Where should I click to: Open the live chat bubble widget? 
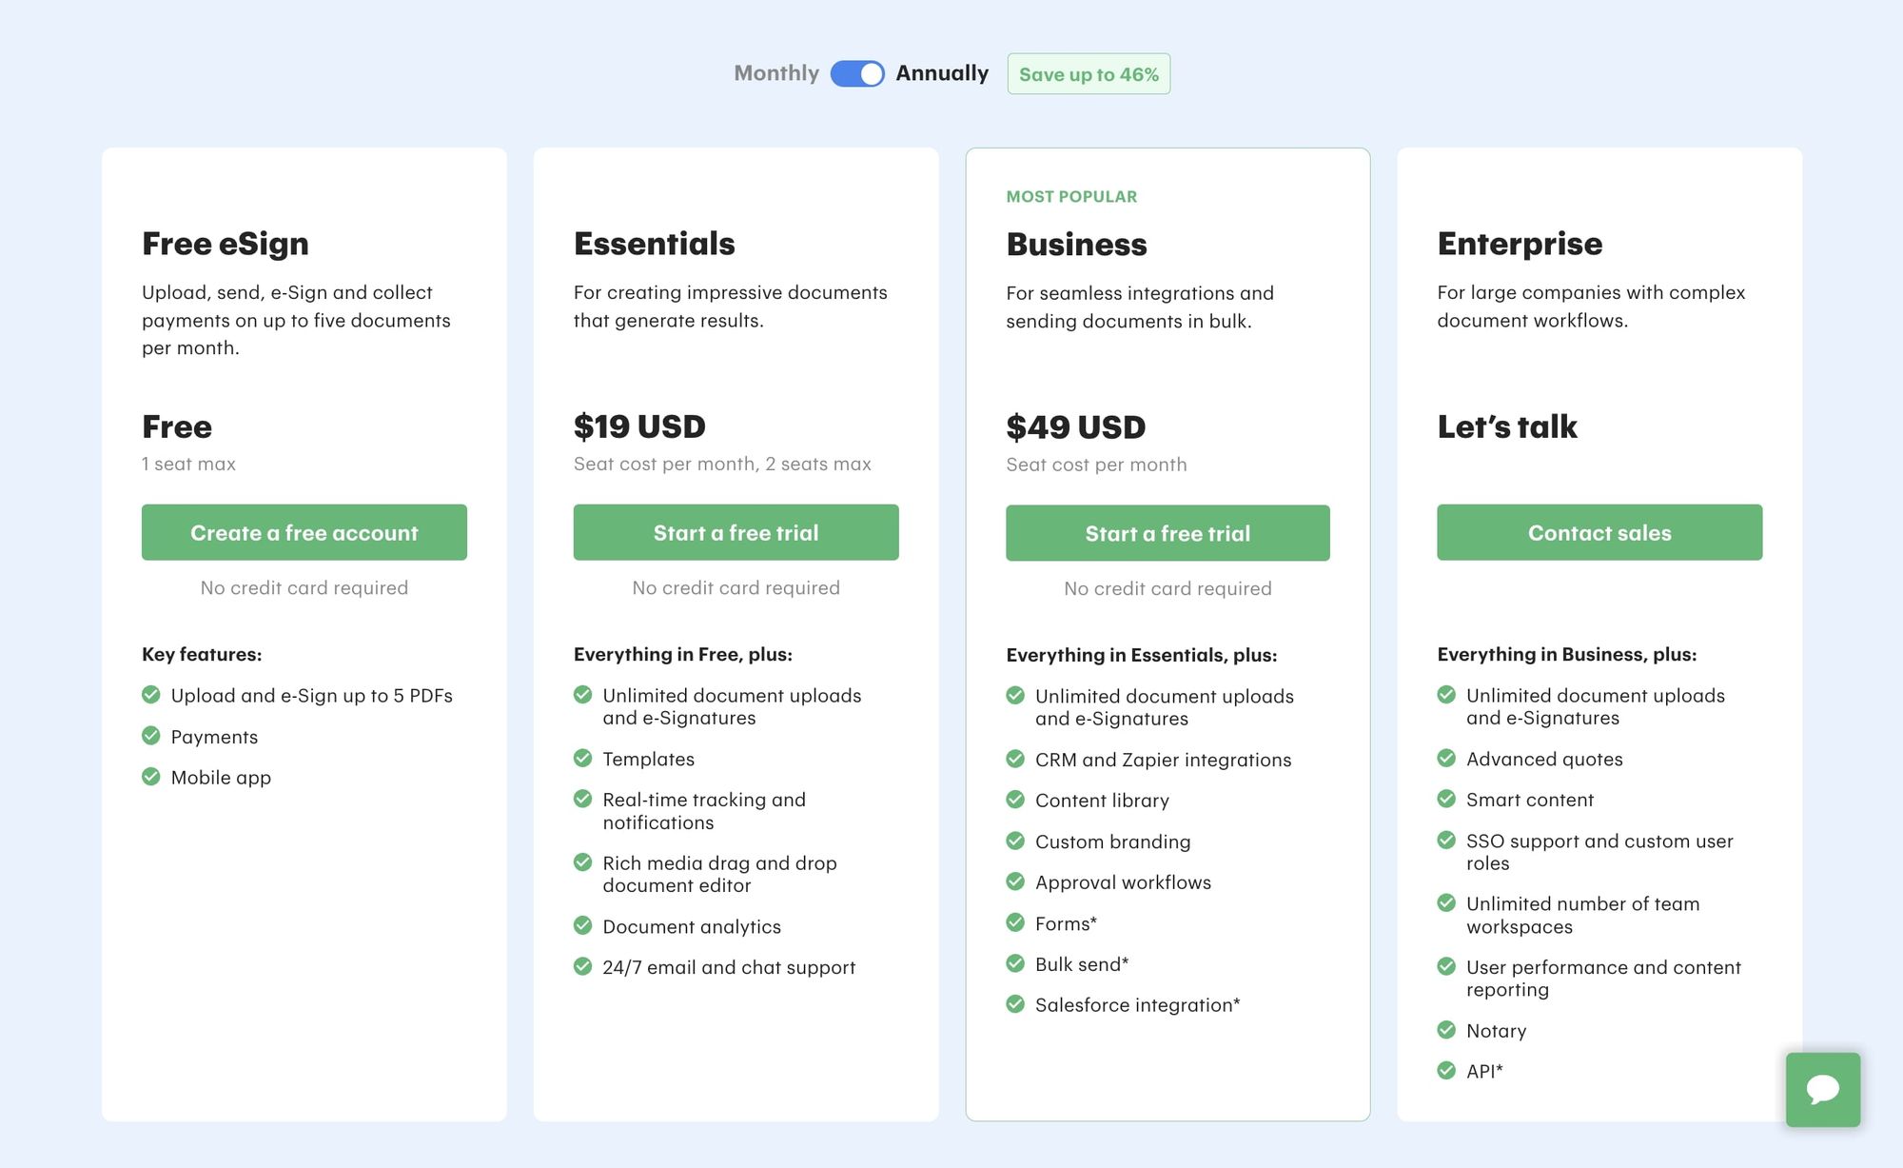(1822, 1089)
